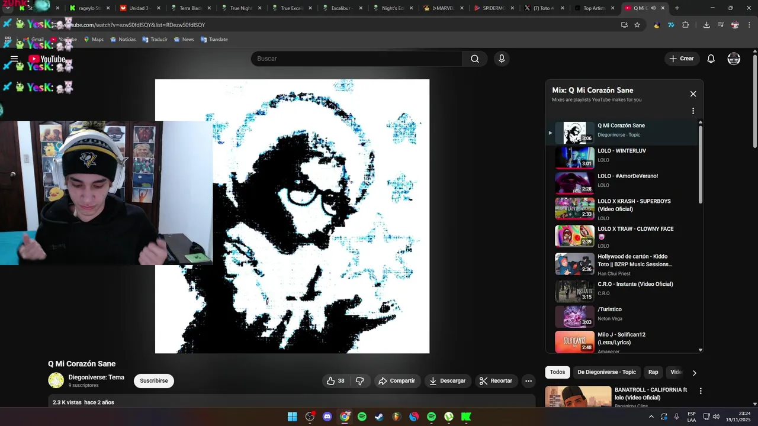Open a new browser tab
The width and height of the screenshot is (758, 426).
(x=677, y=8)
